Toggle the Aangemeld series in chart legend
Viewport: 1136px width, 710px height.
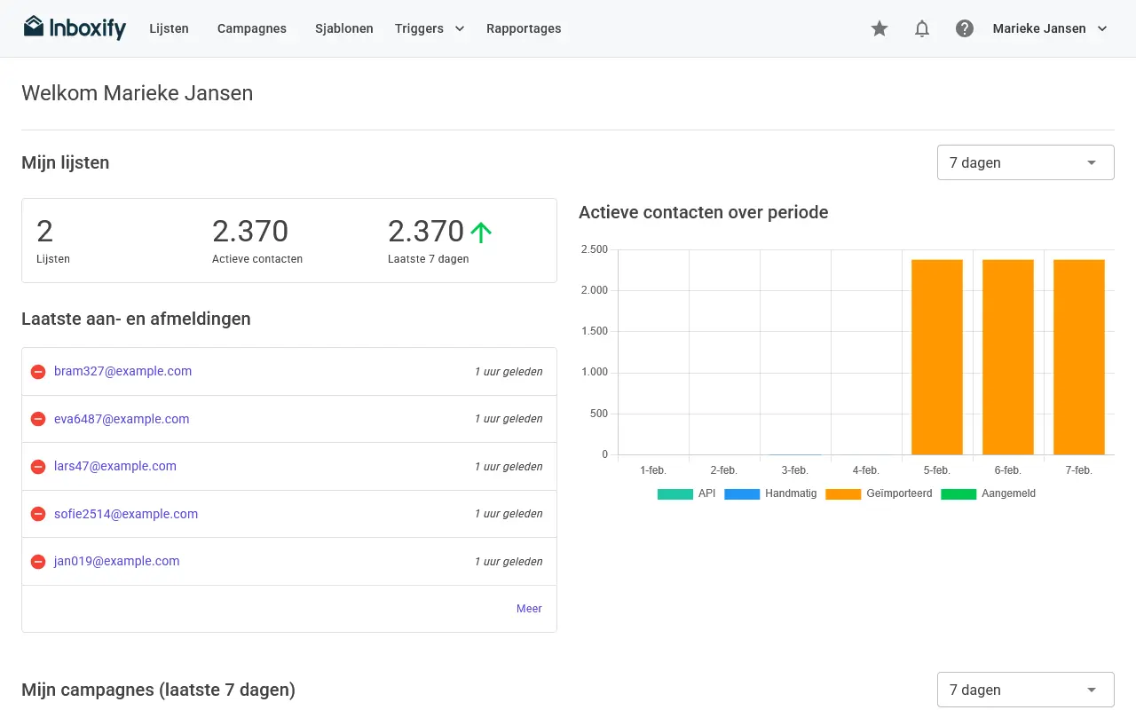click(x=988, y=493)
